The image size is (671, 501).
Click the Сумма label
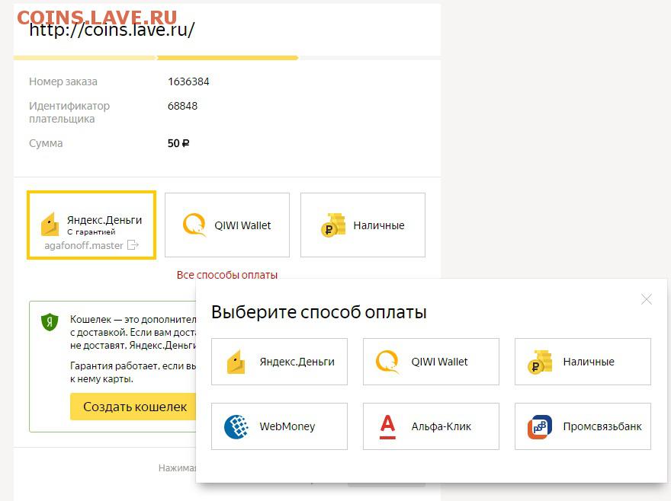(x=46, y=143)
